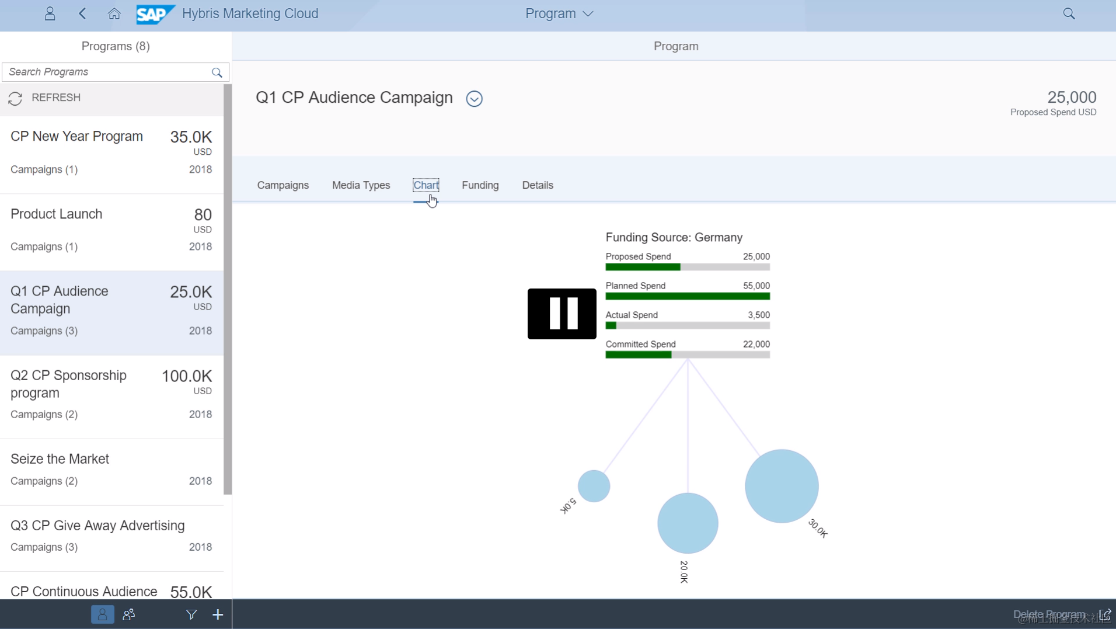The image size is (1116, 629).
Task: Click the Search Programs magnifier icon
Action: [217, 72]
